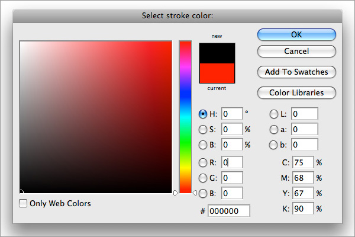Viewport: 355px width, 237px height.
Task: Click the RGB blue B input field
Action: point(232,193)
